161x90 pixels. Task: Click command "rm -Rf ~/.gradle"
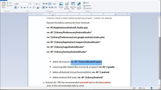point(107,67)
